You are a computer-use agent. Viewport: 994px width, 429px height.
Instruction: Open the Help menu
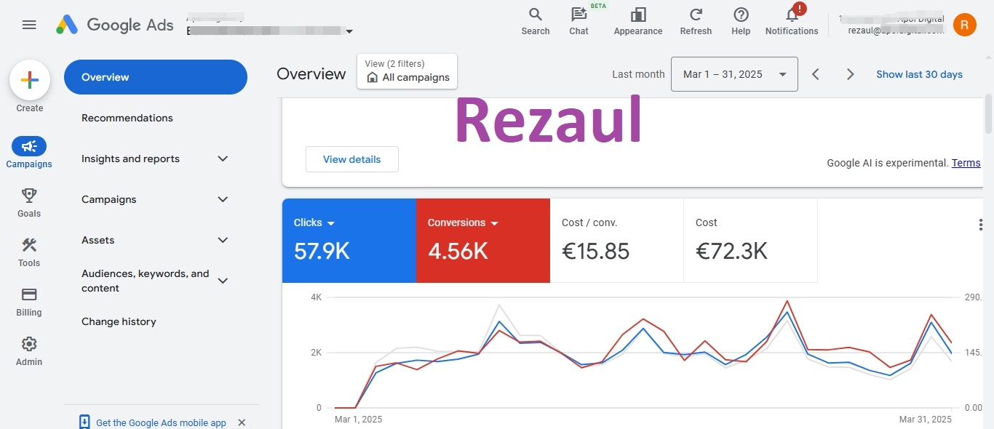point(741,21)
